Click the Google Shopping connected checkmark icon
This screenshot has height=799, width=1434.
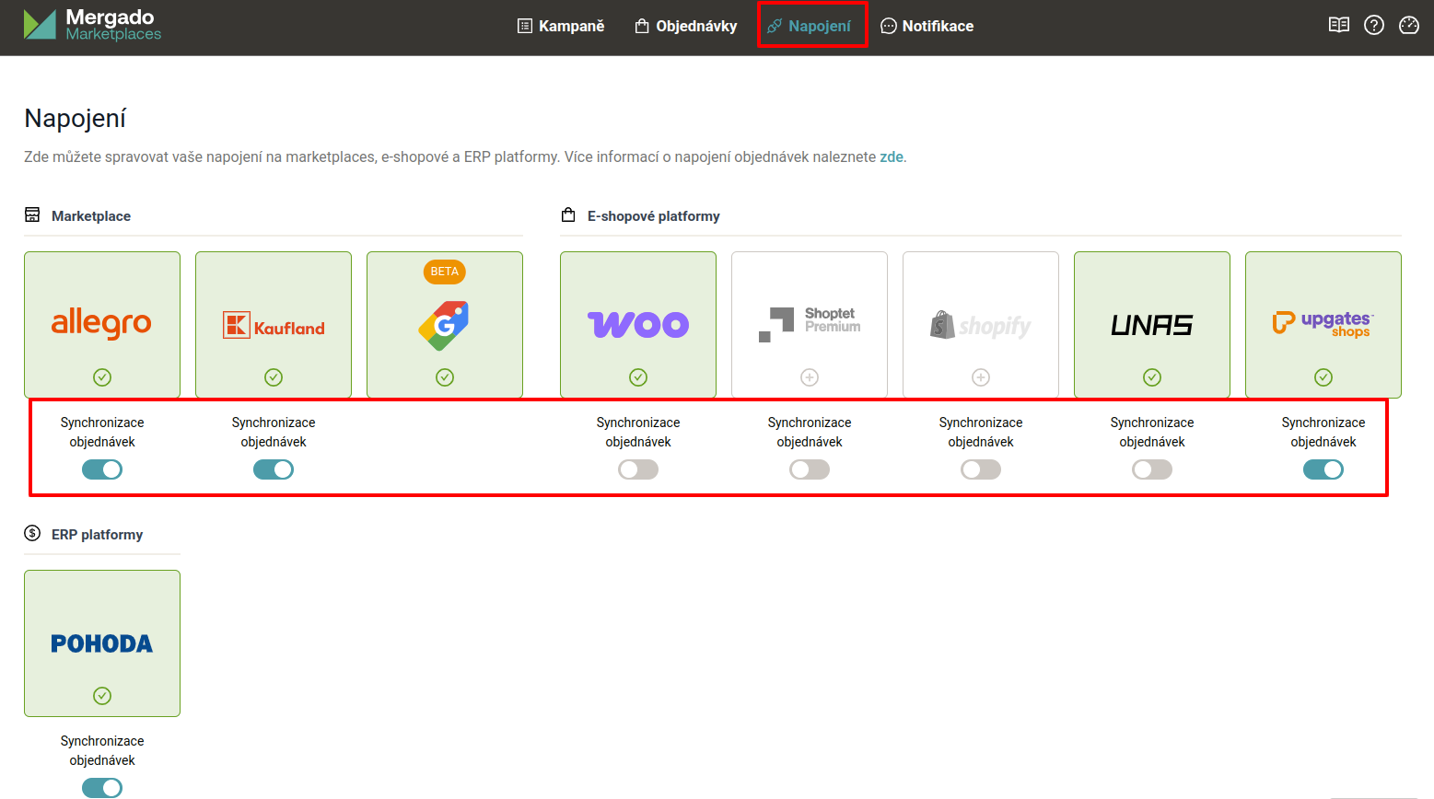point(445,377)
